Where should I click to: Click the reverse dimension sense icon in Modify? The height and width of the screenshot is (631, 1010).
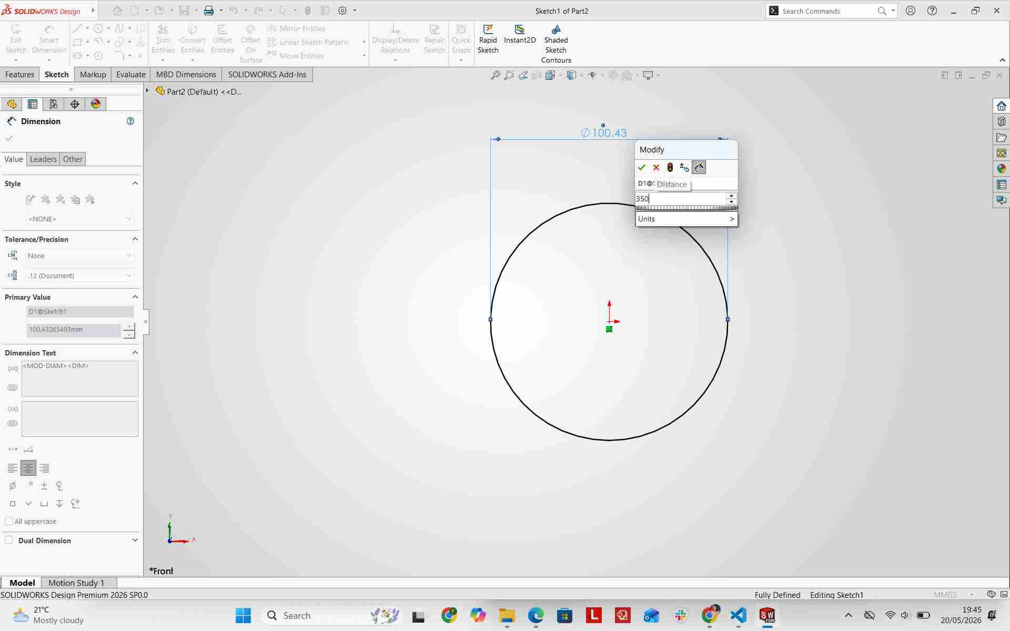[684, 167]
